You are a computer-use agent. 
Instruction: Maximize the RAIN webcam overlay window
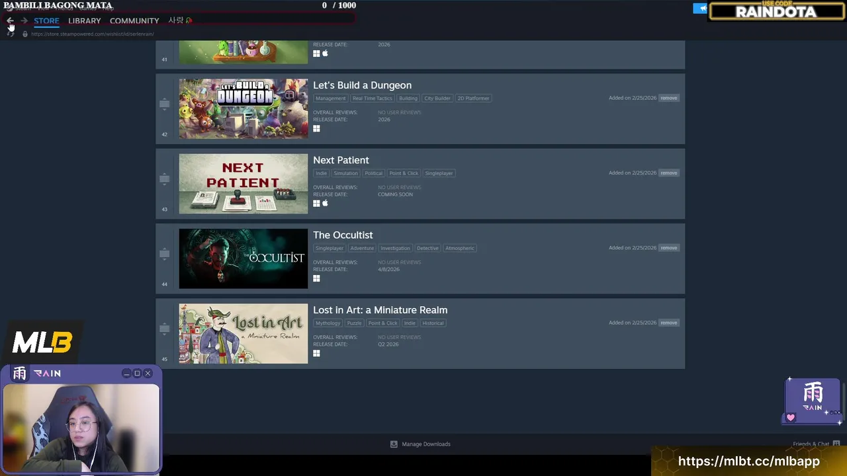tap(137, 374)
